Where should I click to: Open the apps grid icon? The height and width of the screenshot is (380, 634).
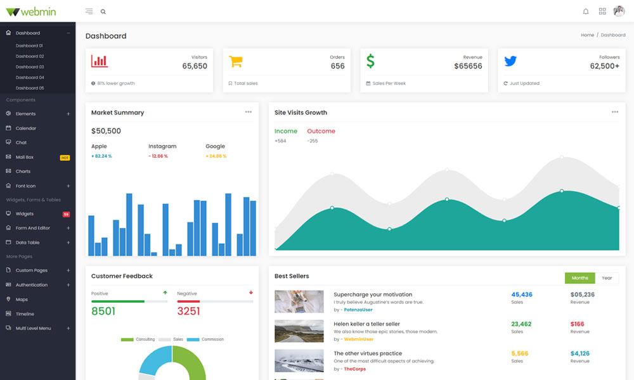[602, 11]
